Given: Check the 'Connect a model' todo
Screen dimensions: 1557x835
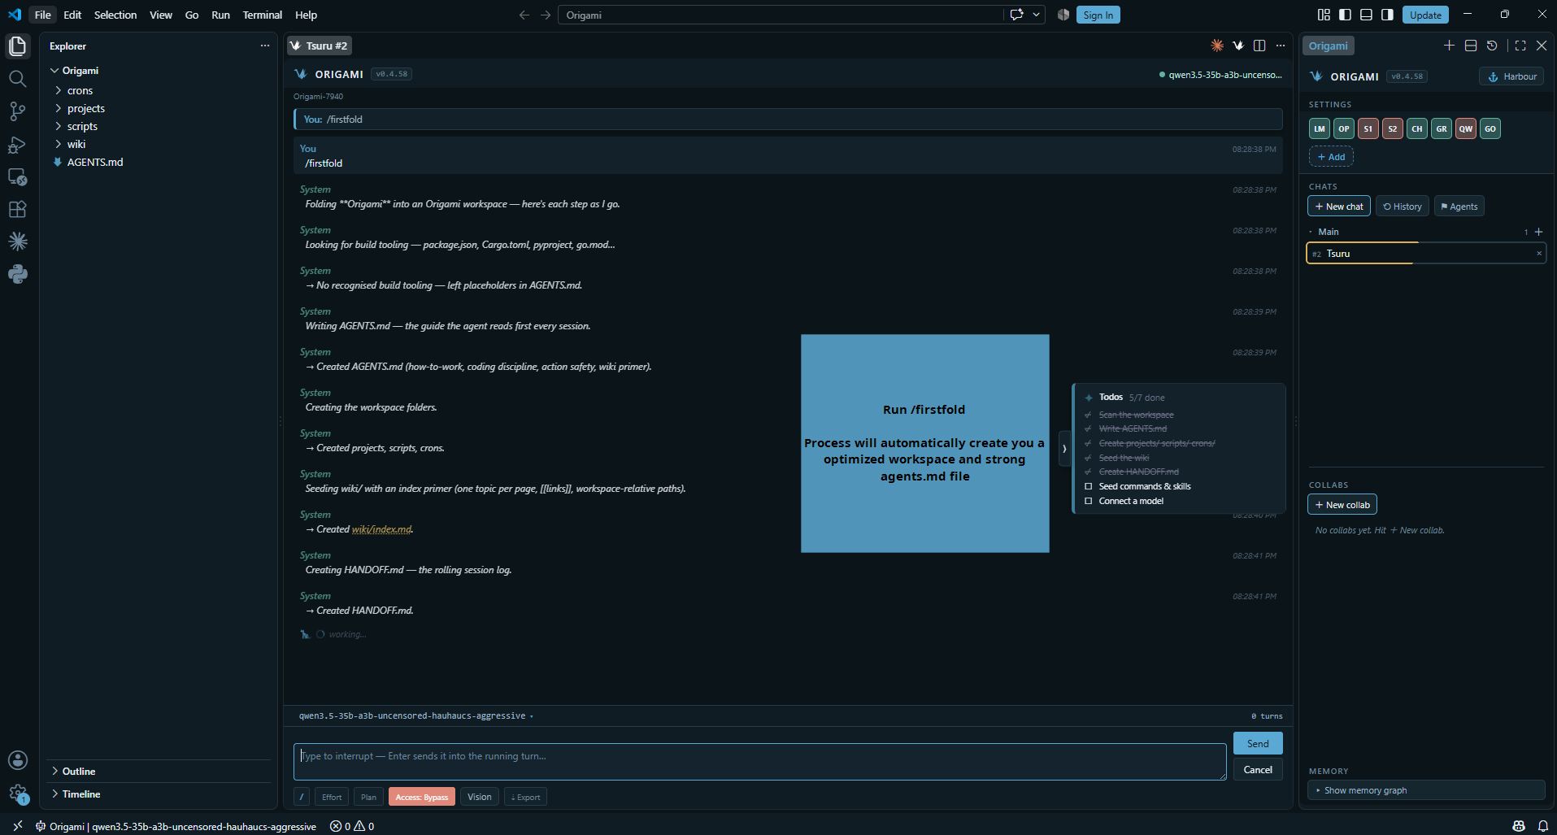Looking at the screenshot, I should [1089, 501].
